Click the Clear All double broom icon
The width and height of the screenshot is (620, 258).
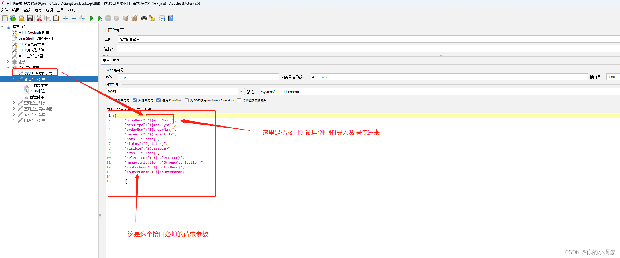134,18
